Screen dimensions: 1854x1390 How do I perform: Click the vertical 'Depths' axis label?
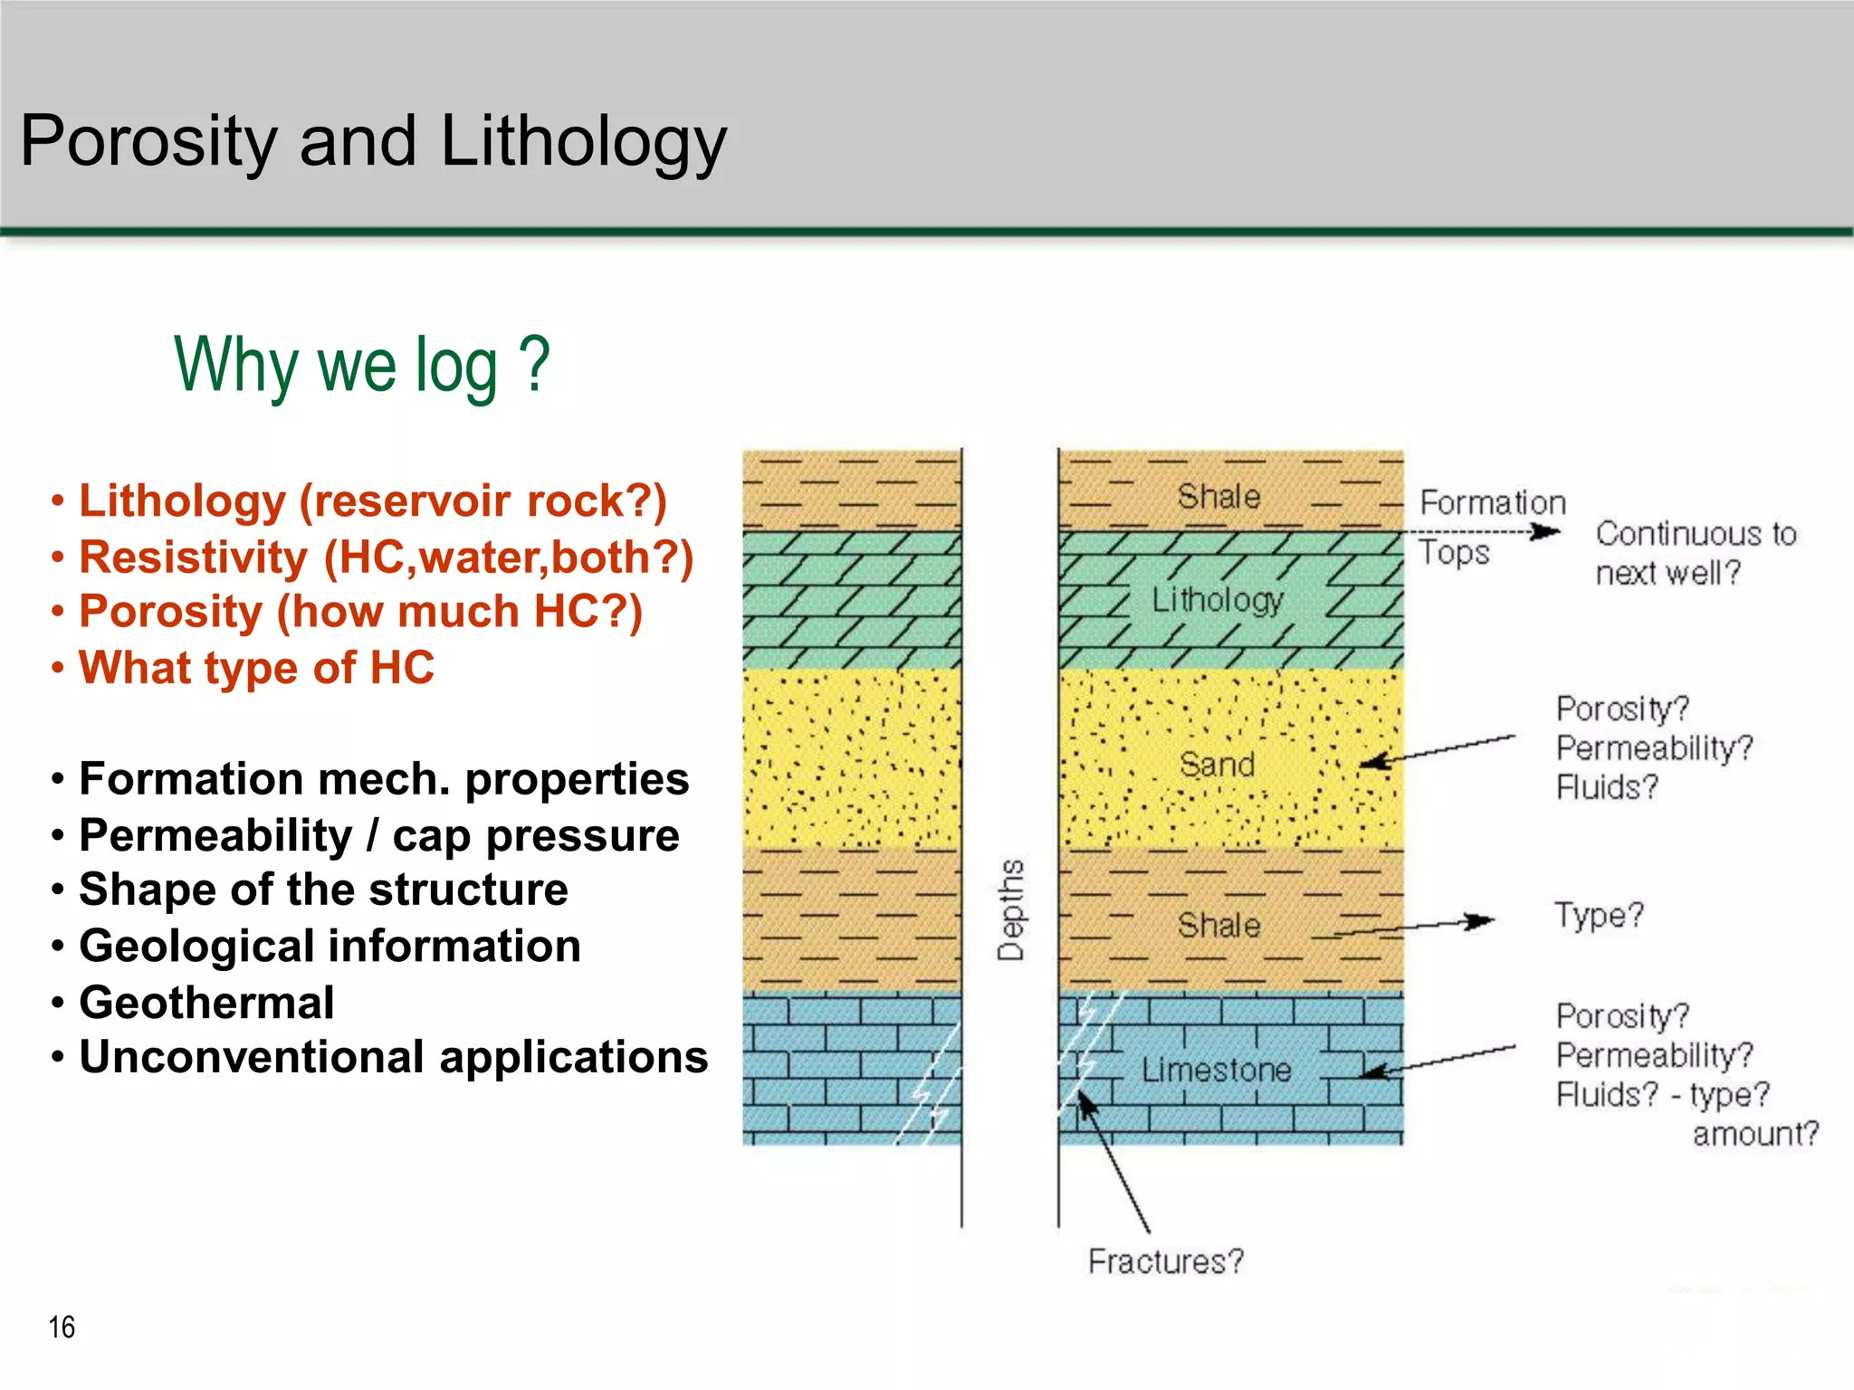click(x=1011, y=909)
